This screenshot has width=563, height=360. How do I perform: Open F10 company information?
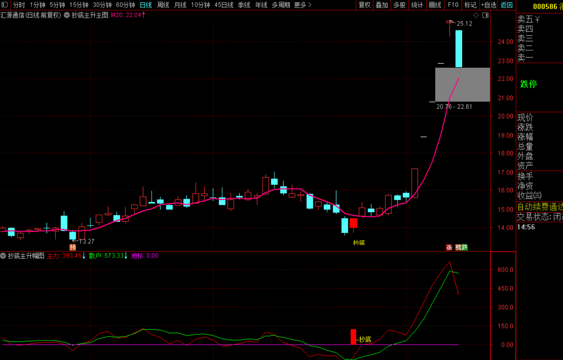click(453, 5)
